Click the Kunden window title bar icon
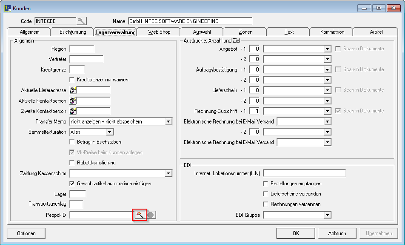This screenshot has height=245, width=405. tap(7, 8)
